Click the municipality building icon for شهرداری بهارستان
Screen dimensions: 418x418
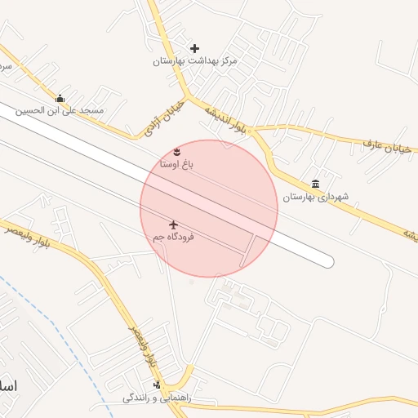point(315,184)
